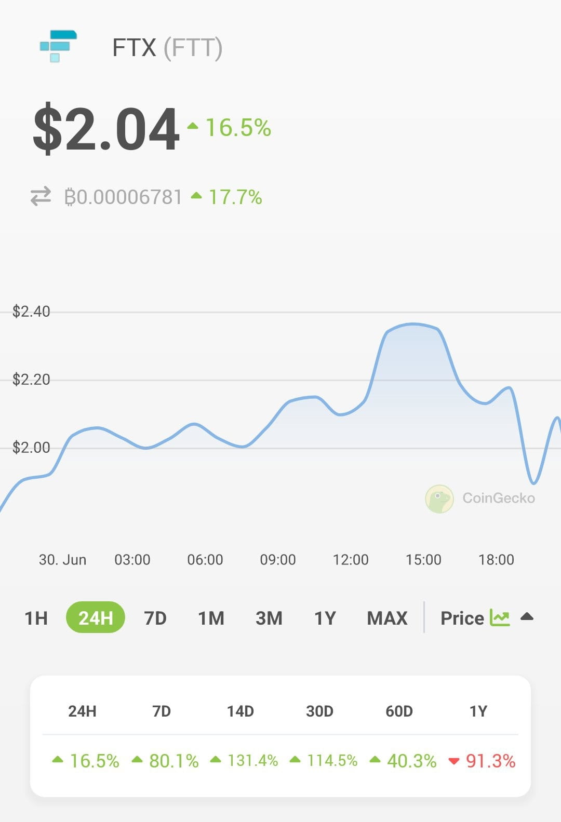The height and width of the screenshot is (822, 561).
Task: Collapse the price statistics panel via chevron
Action: [x=527, y=617]
